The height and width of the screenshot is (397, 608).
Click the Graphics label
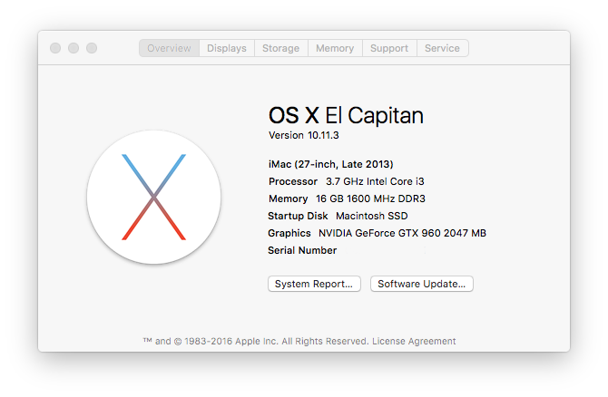click(x=289, y=233)
